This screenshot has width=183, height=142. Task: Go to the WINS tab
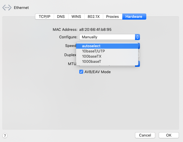(x=76, y=16)
